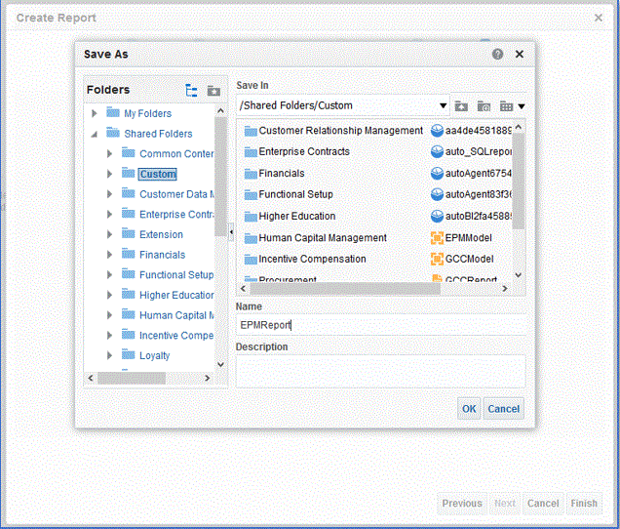Click the help icon in Save As
This screenshot has height=529, width=620.
tap(498, 55)
